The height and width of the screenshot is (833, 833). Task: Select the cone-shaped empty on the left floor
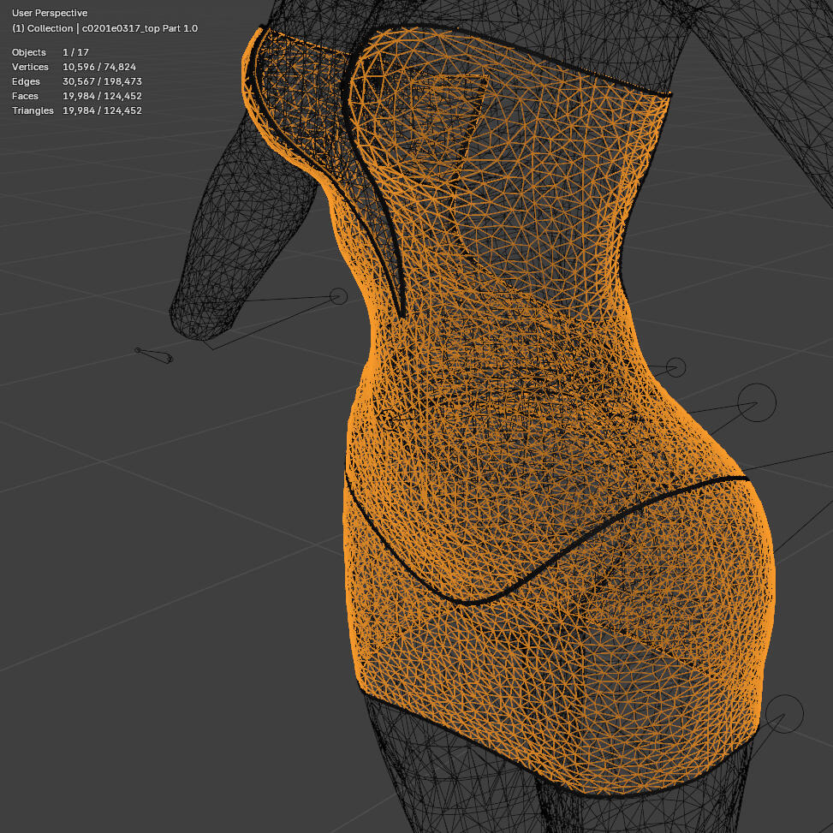click(x=154, y=355)
